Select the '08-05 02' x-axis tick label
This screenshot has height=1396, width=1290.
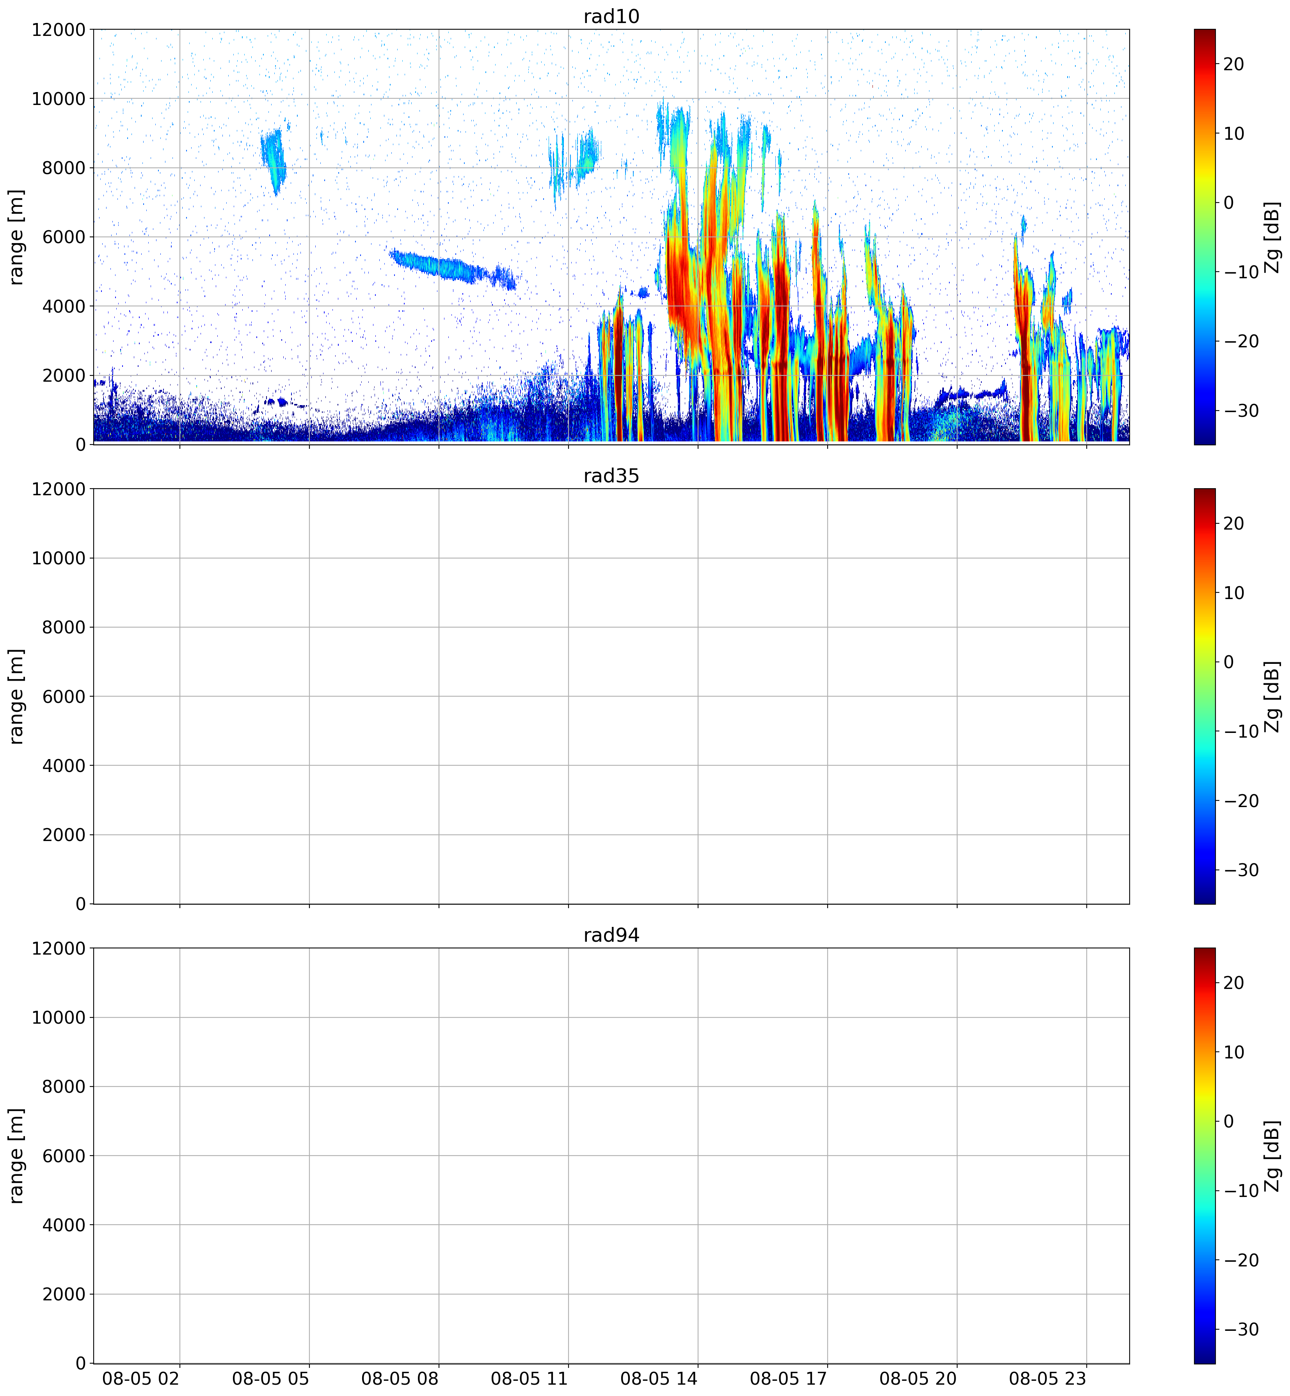click(141, 1378)
